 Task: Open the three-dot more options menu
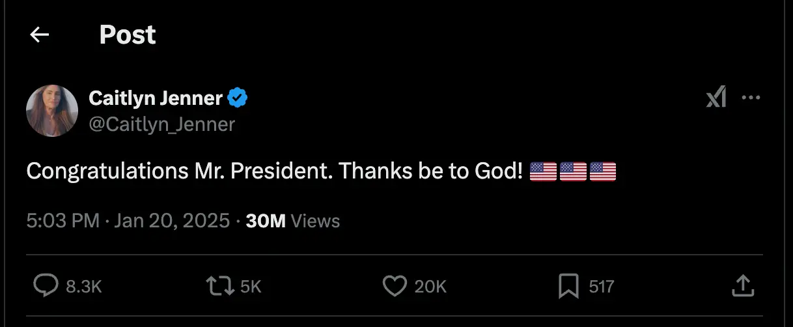coord(751,98)
